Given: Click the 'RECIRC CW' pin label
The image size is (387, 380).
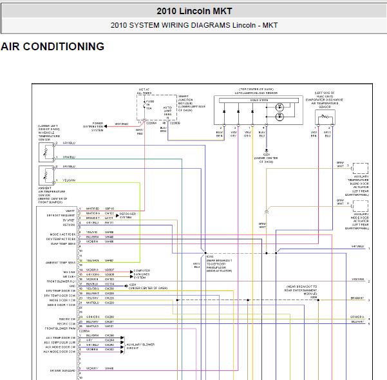Looking at the screenshot, I should (67, 319).
